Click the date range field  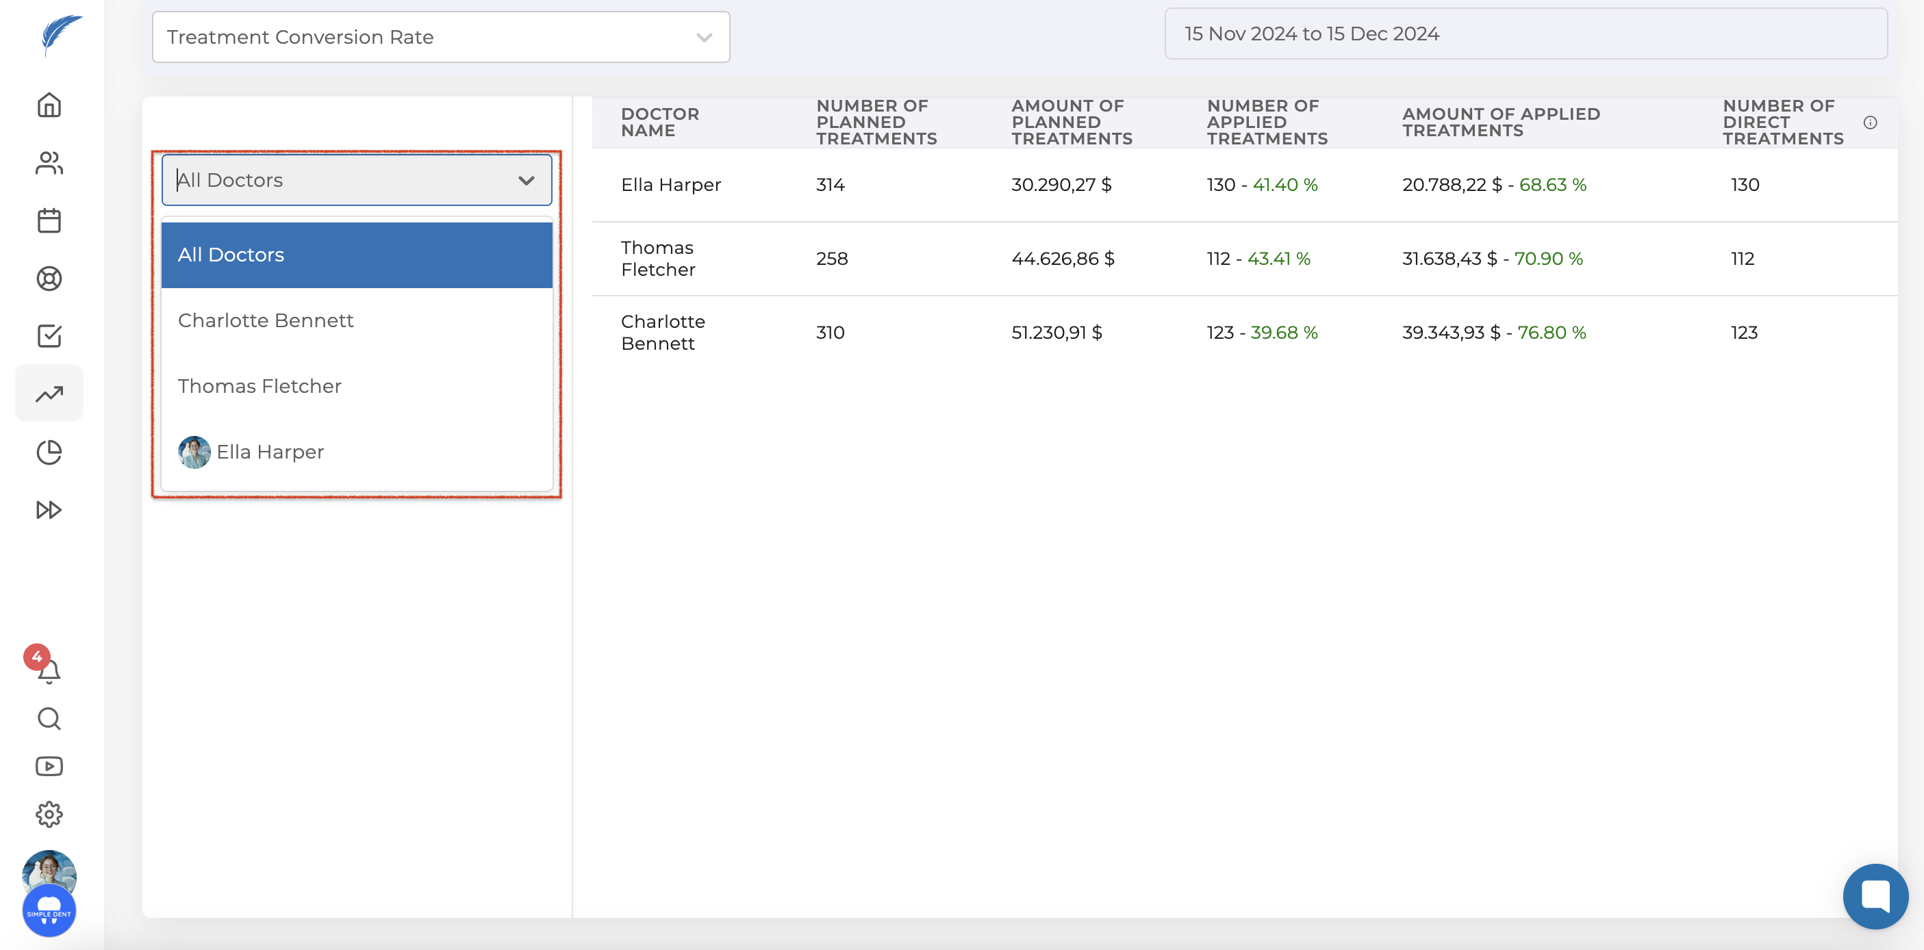1525,34
